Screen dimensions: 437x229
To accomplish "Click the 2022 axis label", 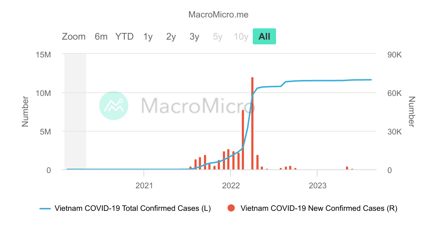I will coord(231,186).
